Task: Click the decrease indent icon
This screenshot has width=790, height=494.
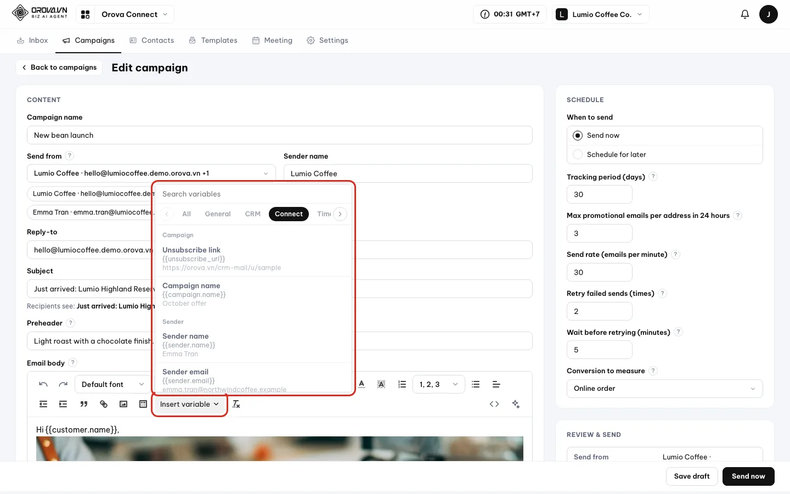Action: [x=43, y=404]
